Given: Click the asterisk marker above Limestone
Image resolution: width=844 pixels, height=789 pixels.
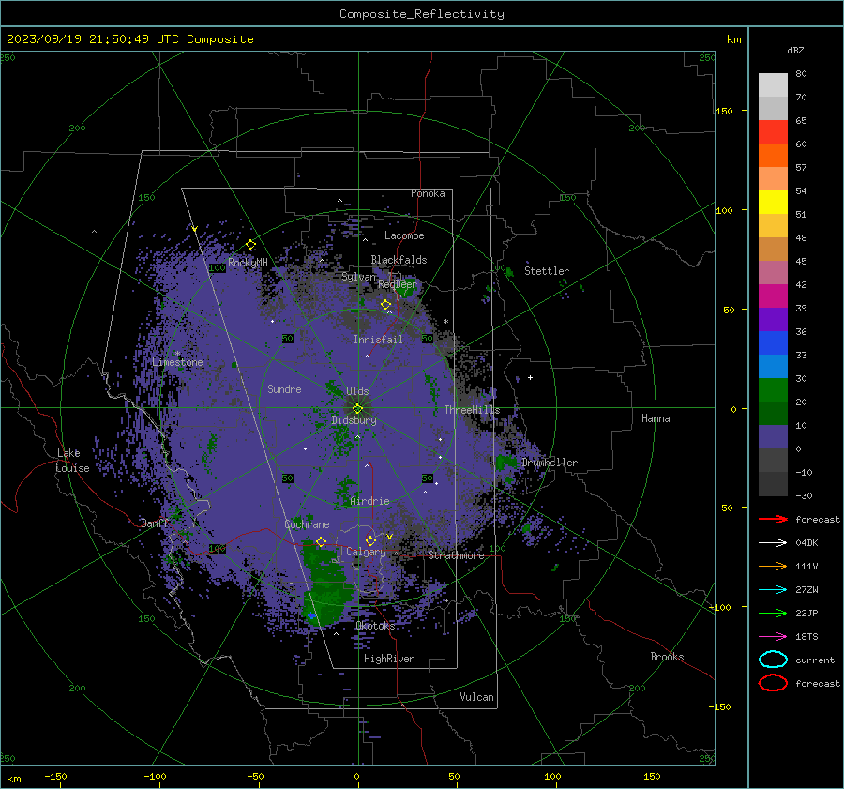Looking at the screenshot, I should (178, 354).
